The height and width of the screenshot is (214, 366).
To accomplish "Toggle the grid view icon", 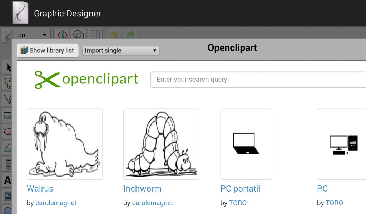I will point(95,35).
